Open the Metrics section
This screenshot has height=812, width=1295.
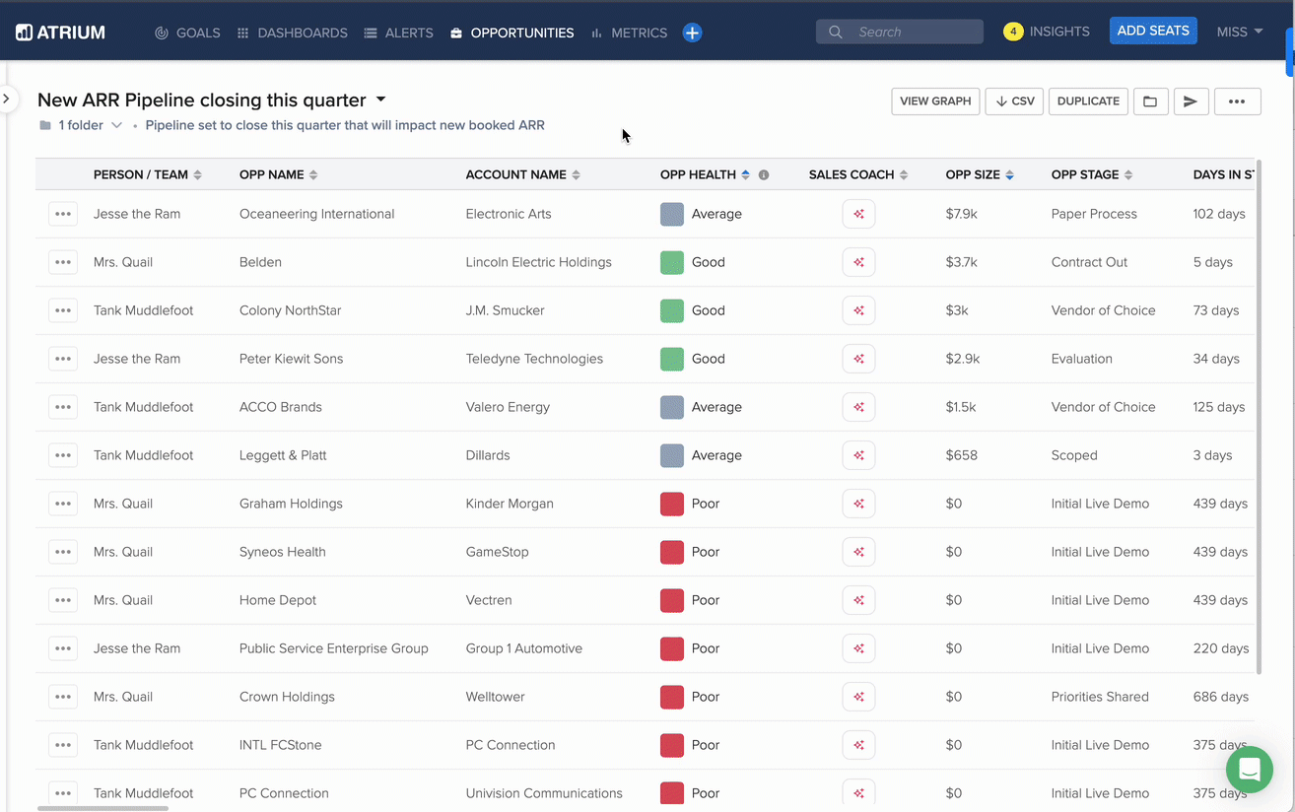pyautogui.click(x=629, y=33)
